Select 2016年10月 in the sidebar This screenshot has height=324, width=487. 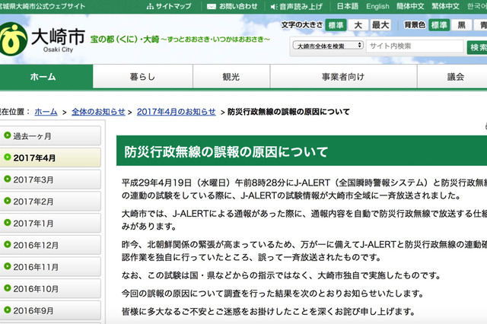pos(50,288)
